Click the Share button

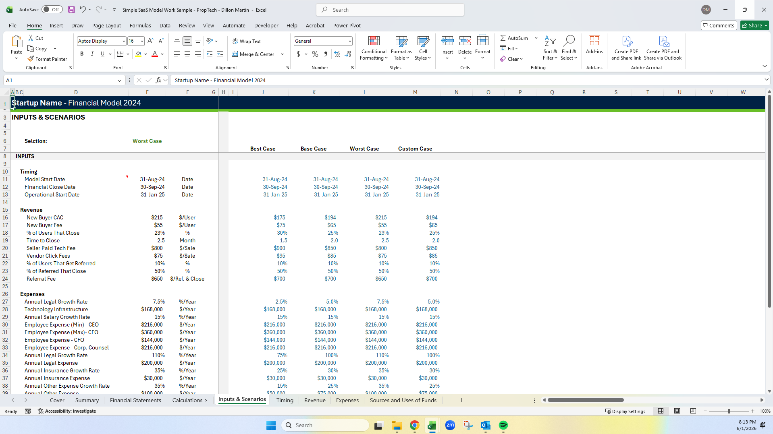point(754,25)
